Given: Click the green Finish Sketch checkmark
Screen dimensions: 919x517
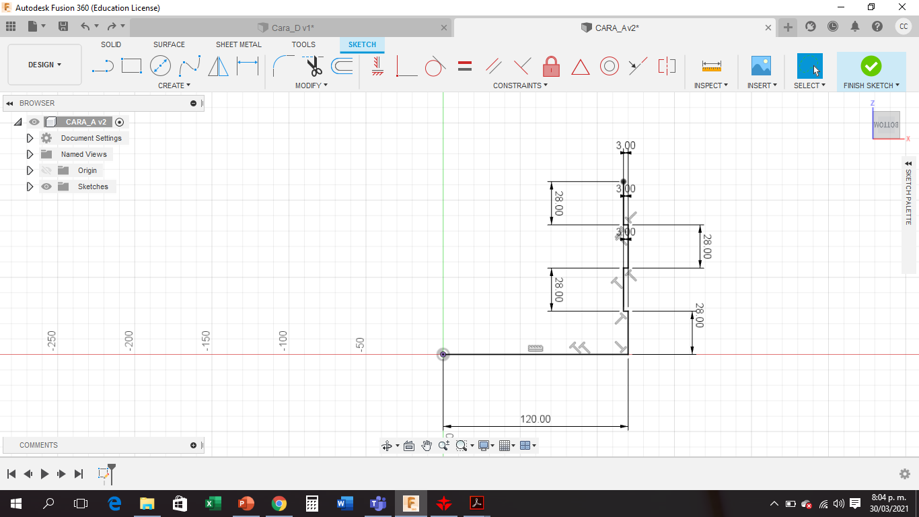Looking at the screenshot, I should 871,66.
